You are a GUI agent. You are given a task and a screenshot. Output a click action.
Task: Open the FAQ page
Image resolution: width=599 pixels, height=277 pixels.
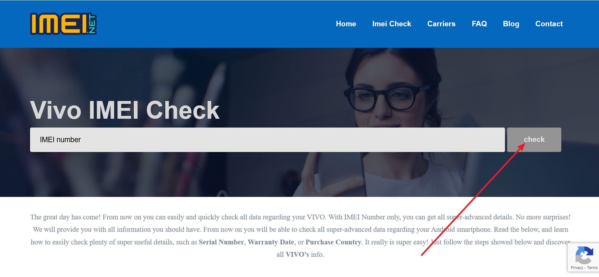[x=479, y=24]
